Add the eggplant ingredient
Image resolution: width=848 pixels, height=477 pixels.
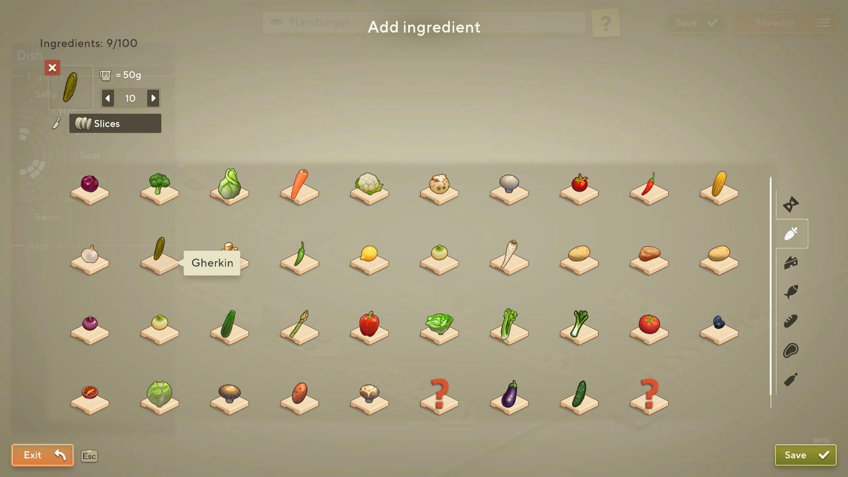[x=509, y=397]
